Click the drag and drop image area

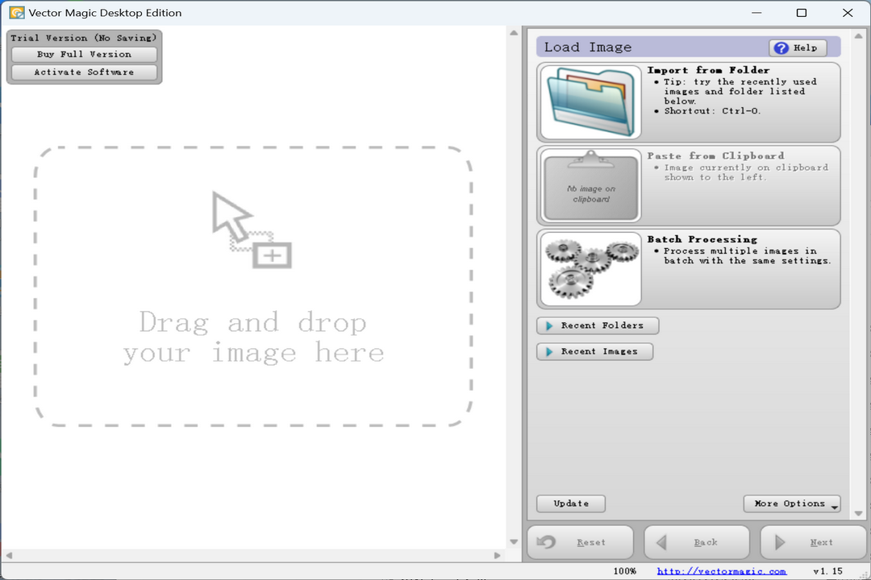252,338
